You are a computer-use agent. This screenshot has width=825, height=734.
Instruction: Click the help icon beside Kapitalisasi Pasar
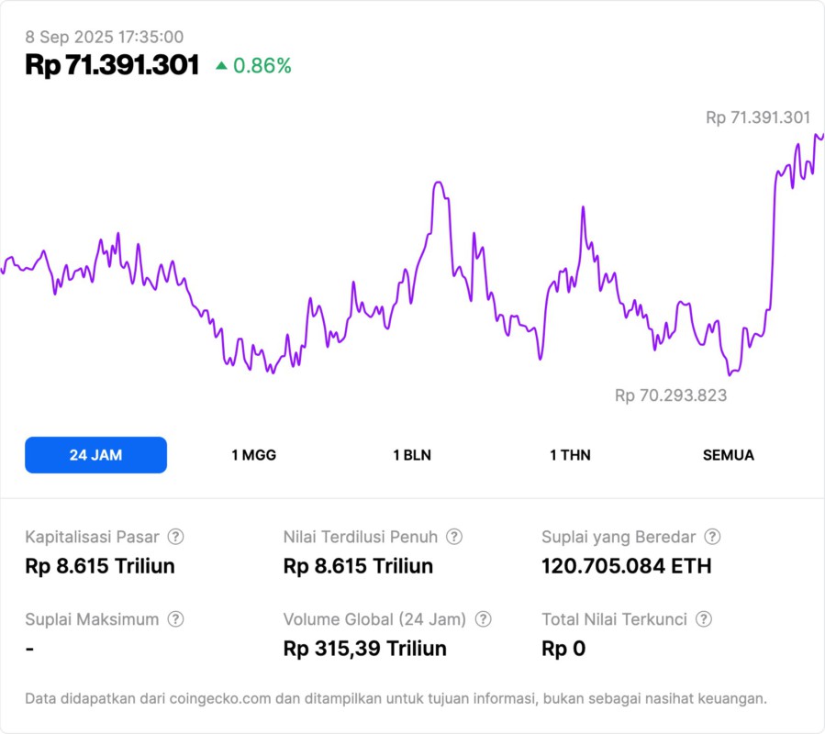(175, 537)
